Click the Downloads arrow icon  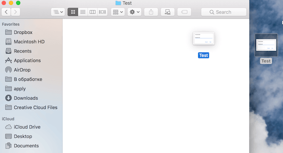coord(8,98)
